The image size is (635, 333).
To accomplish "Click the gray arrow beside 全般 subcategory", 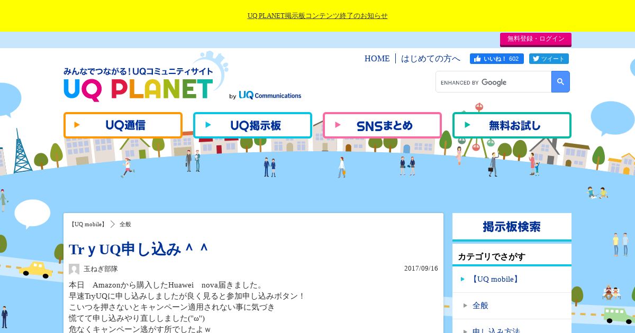I will pos(466,306).
